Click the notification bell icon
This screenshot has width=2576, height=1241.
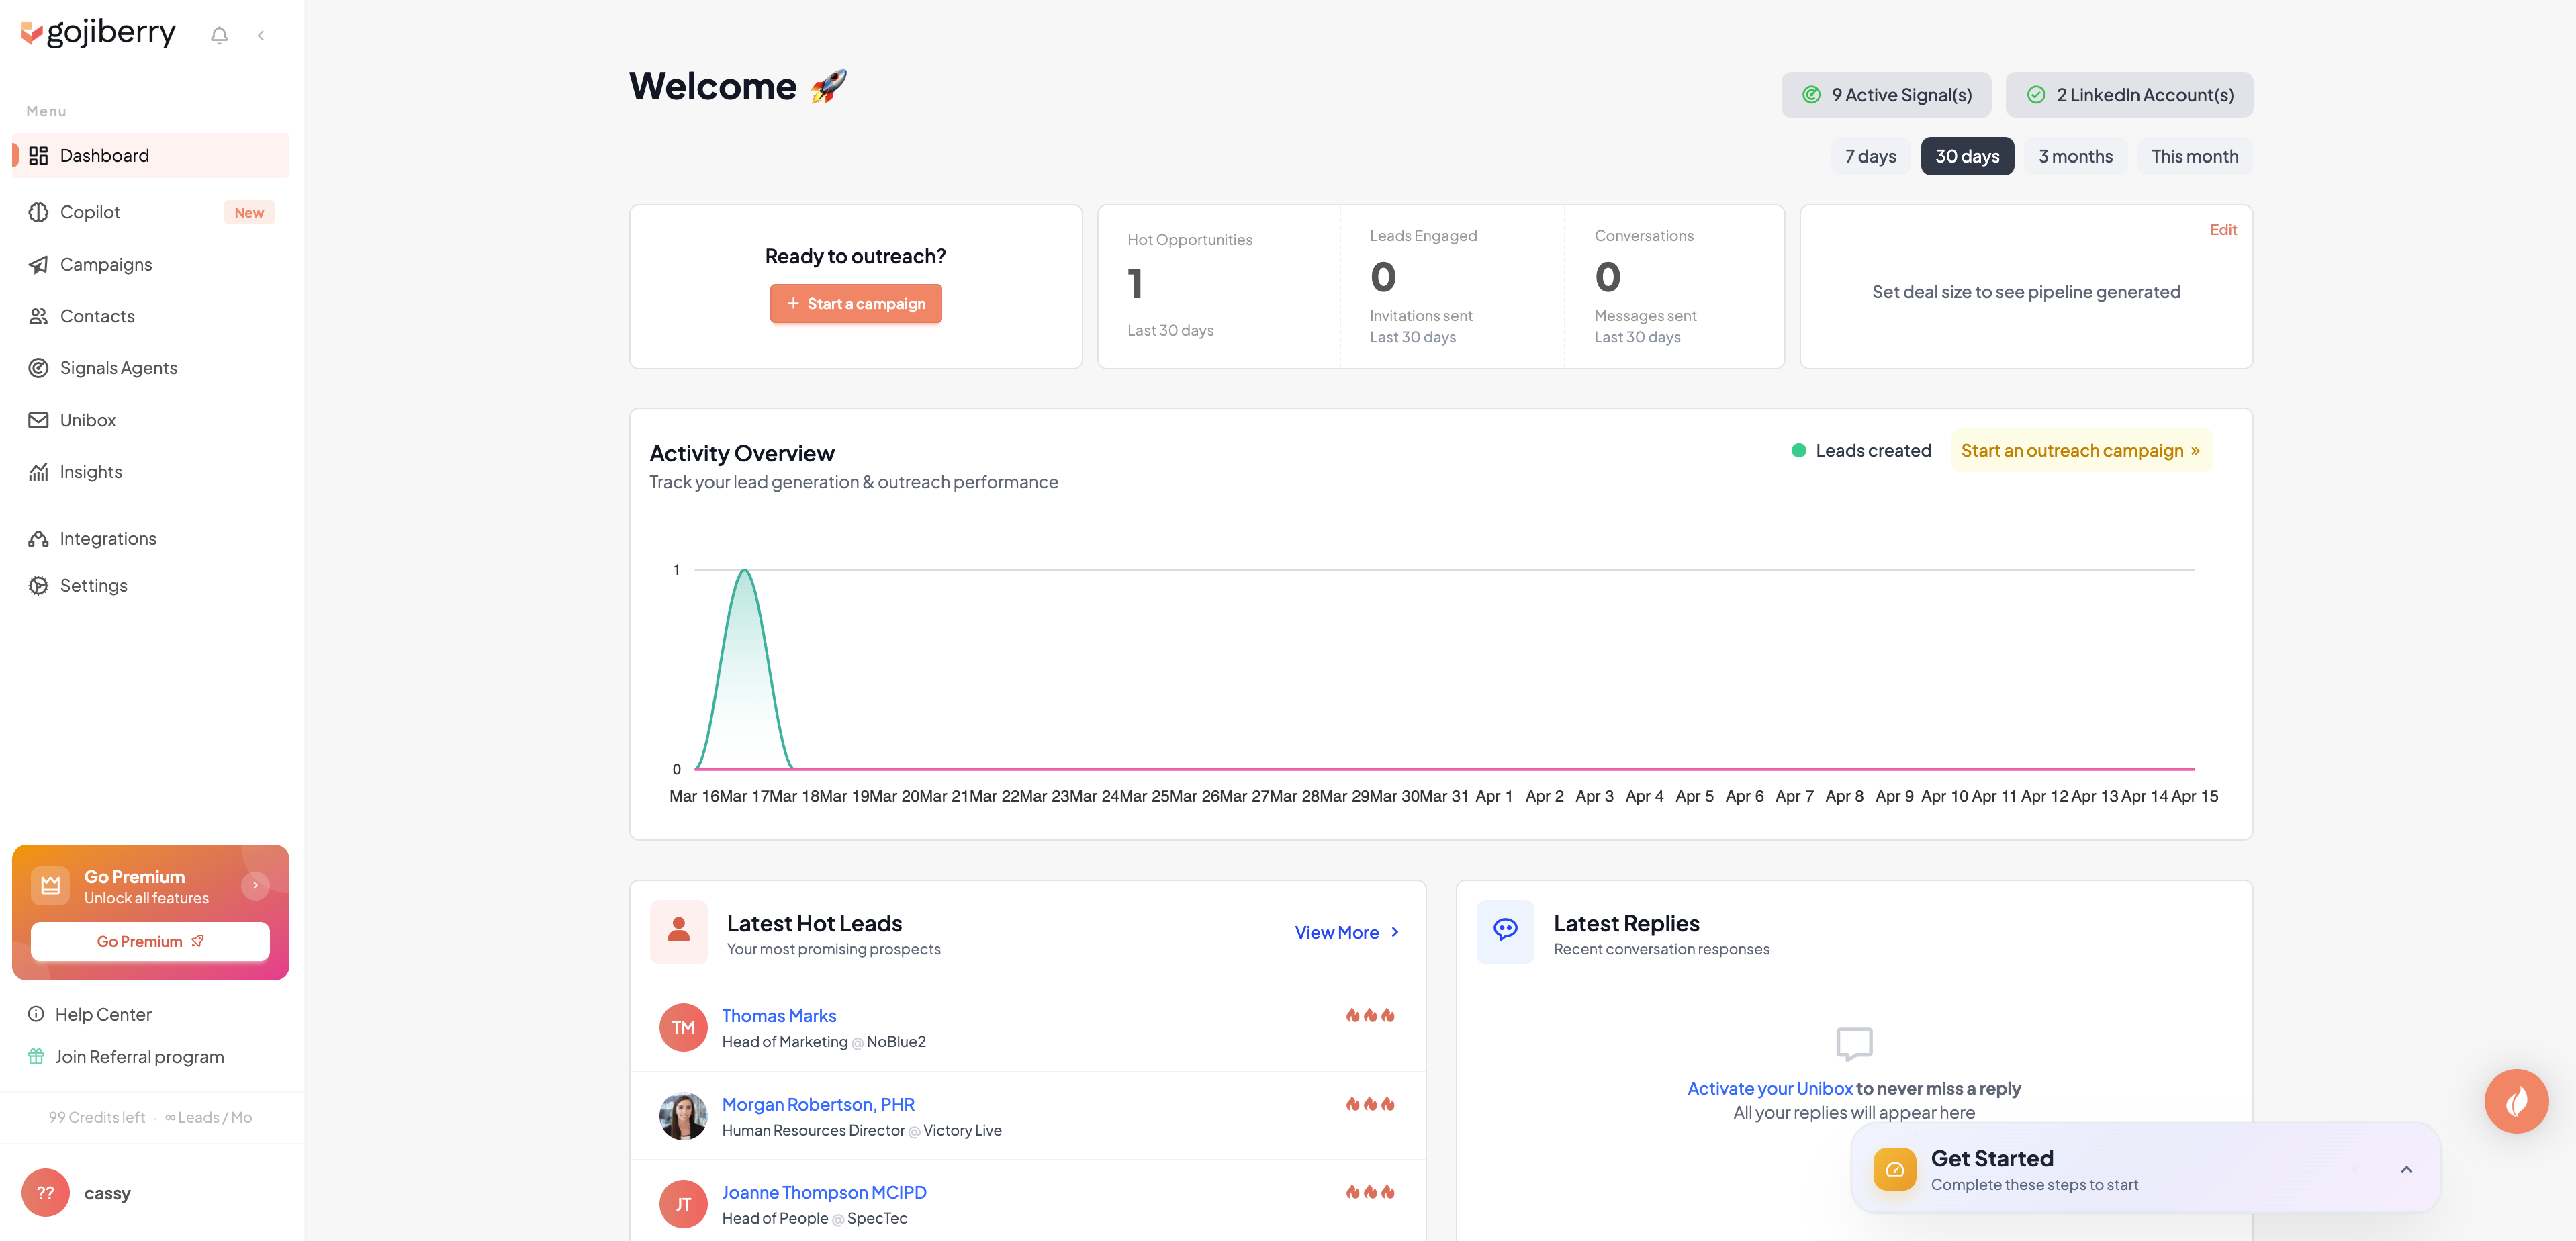tap(219, 34)
